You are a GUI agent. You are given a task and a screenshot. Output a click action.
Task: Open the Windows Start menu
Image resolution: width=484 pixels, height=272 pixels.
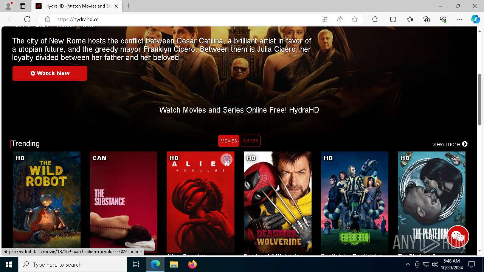pos(9,264)
